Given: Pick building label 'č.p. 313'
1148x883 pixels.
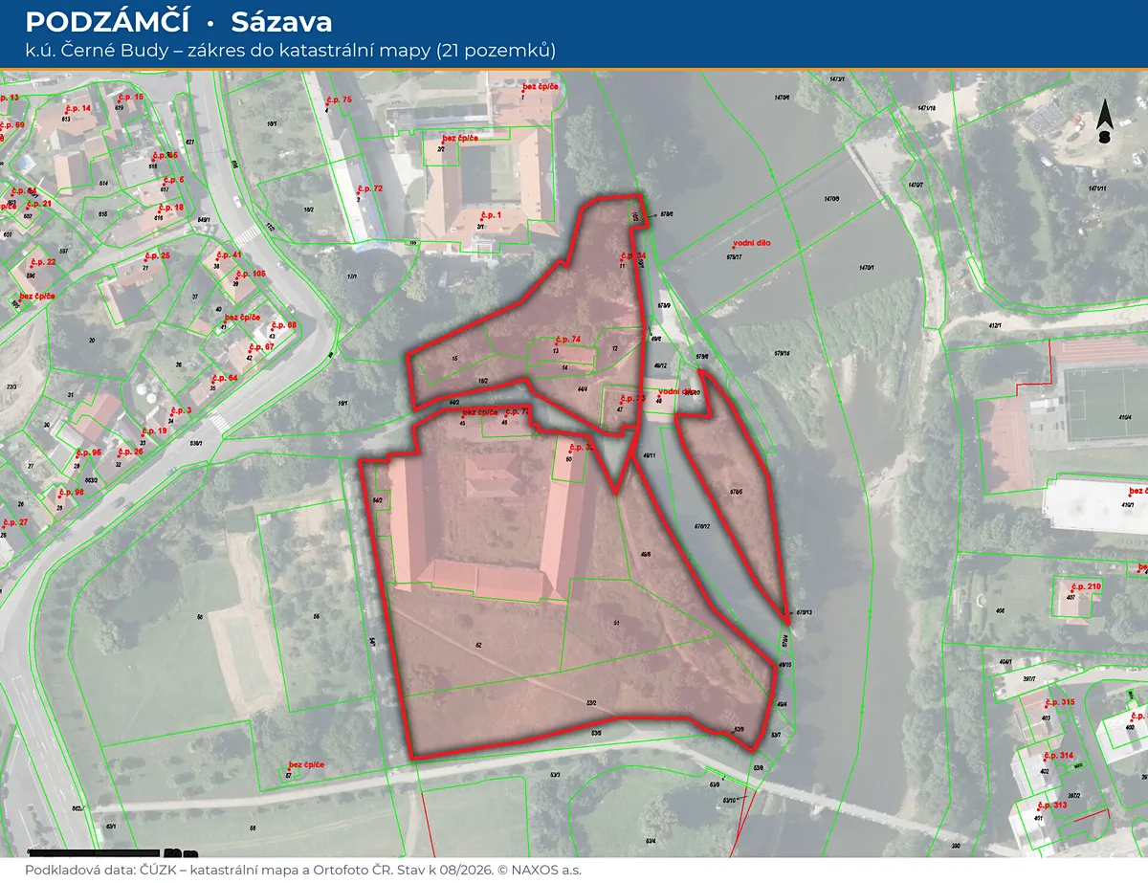Looking at the screenshot, I should pyautogui.click(x=1052, y=805).
